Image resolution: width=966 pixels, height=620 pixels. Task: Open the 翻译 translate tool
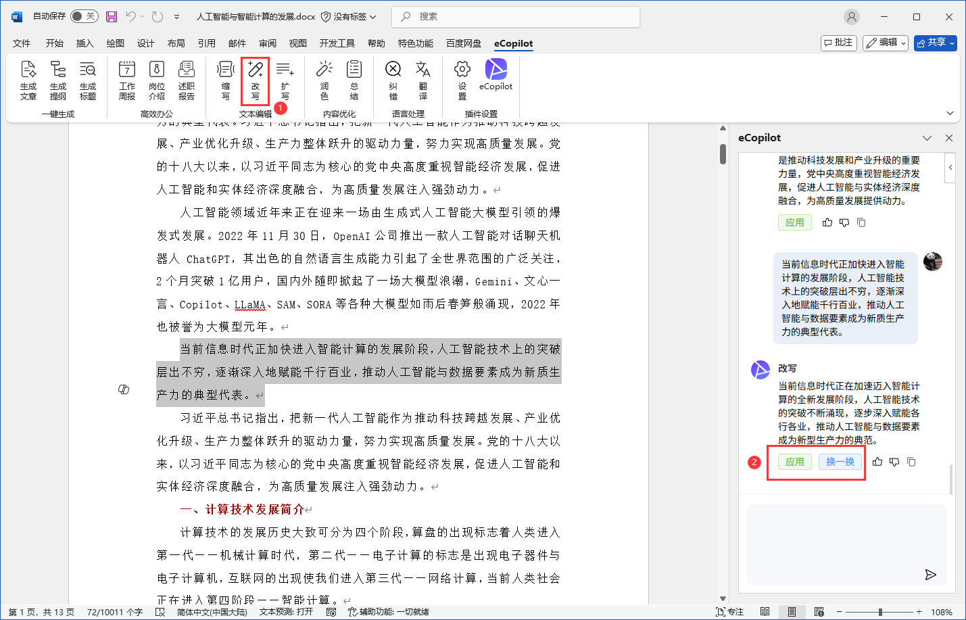[x=422, y=80]
